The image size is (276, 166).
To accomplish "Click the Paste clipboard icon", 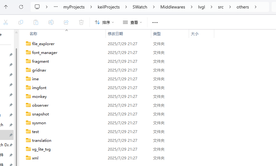I will [x=36, y=22].
